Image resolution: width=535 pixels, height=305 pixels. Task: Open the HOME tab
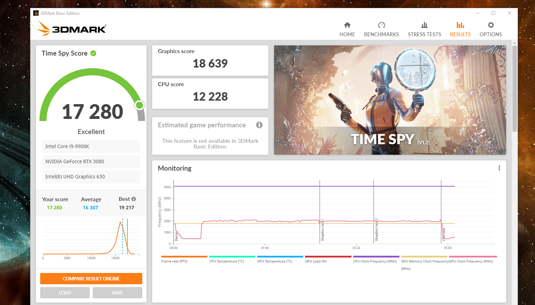pyautogui.click(x=347, y=30)
